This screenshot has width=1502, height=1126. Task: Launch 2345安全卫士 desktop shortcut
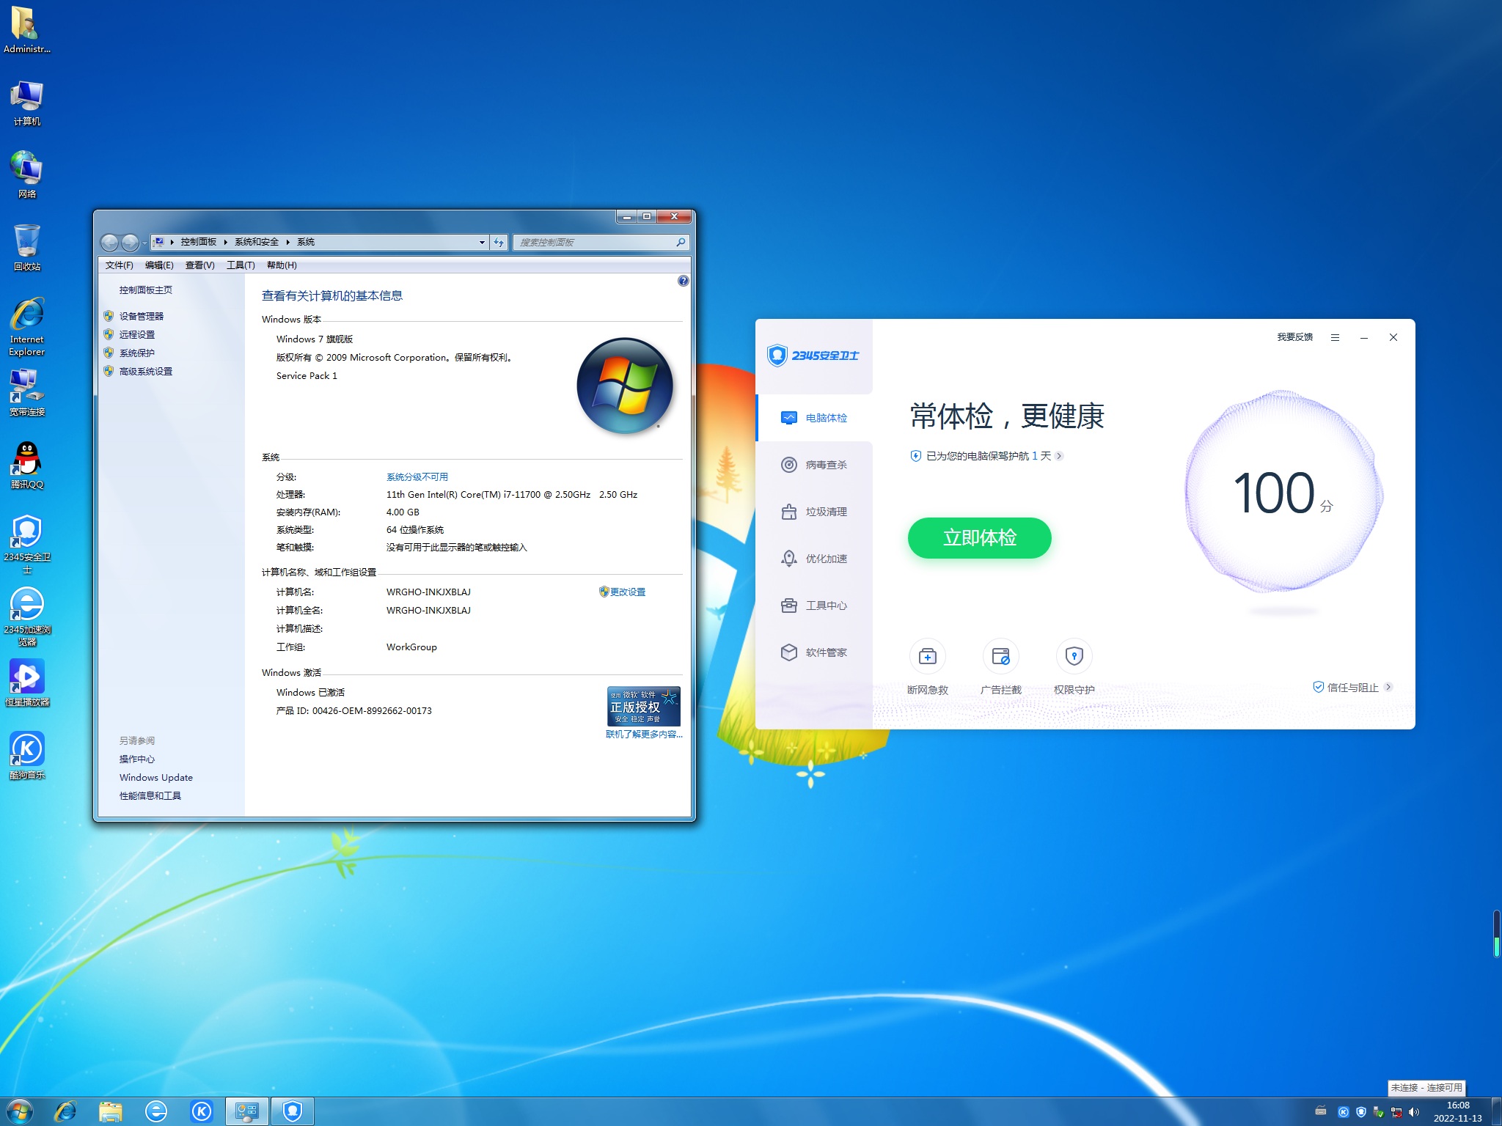click(x=26, y=544)
